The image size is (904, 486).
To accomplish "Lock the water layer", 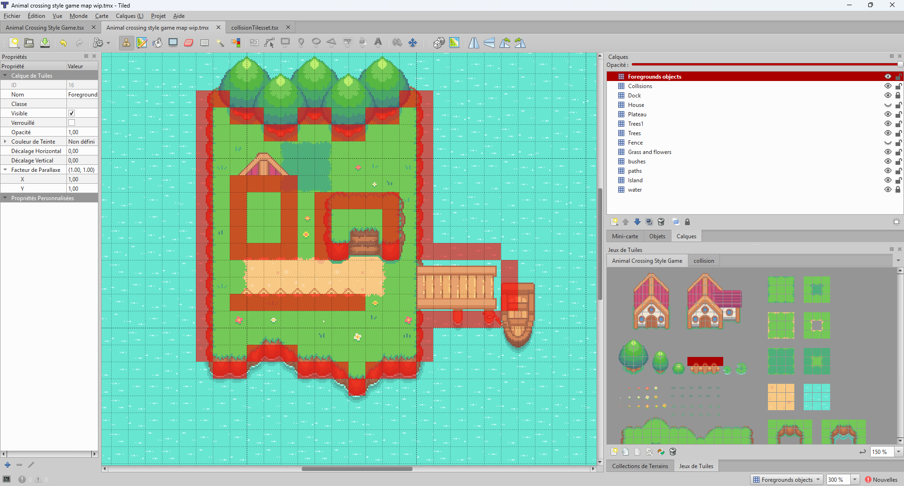I will (898, 189).
